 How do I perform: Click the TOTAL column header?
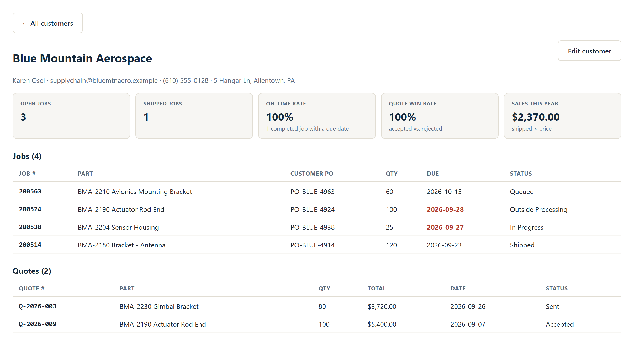tap(377, 288)
